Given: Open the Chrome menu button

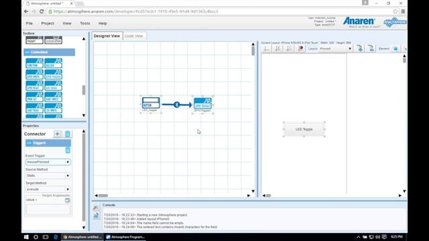Looking at the screenshot, I should (x=403, y=11).
